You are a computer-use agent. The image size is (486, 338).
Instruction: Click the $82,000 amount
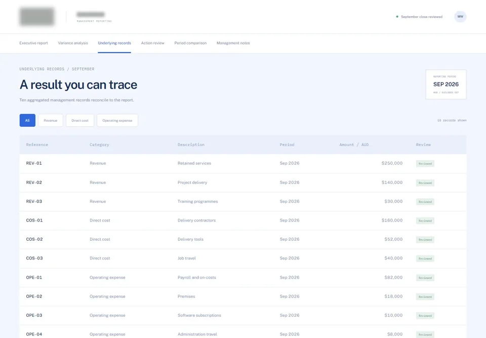pyautogui.click(x=393, y=278)
